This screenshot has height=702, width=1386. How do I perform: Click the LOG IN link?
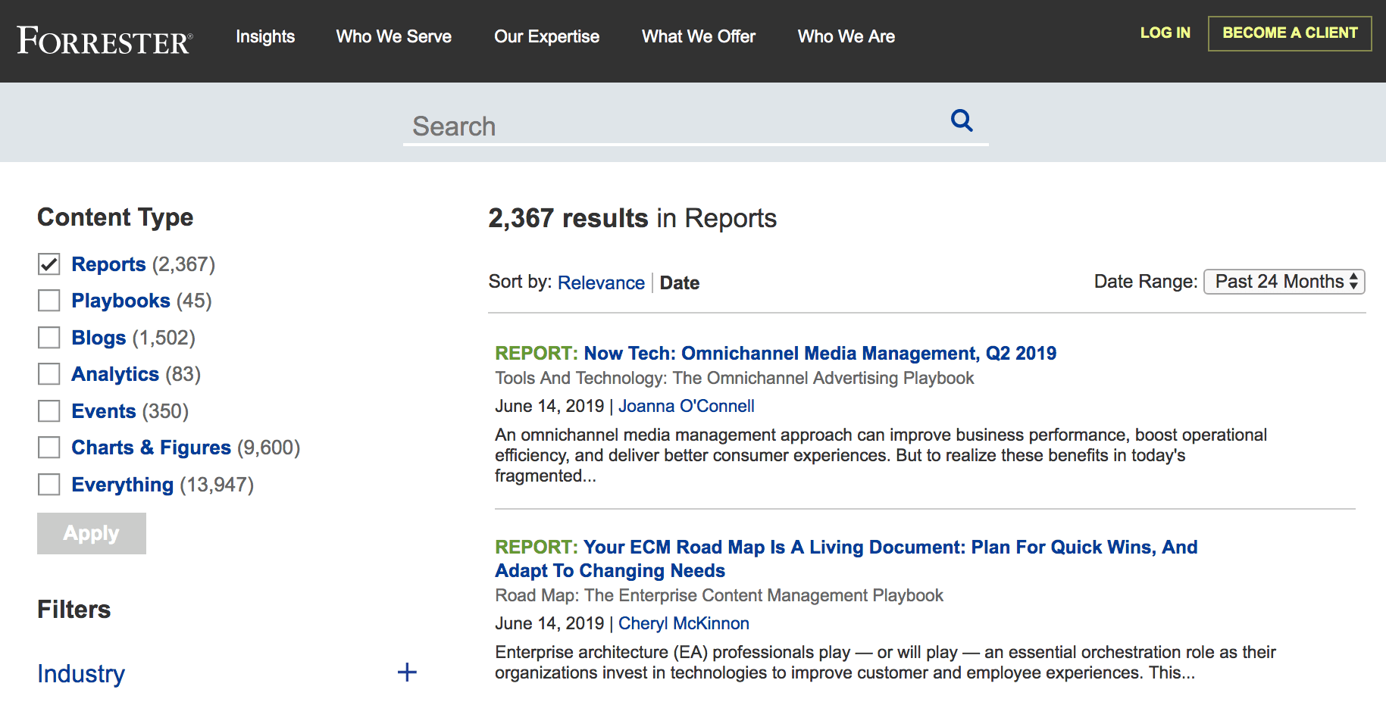pyautogui.click(x=1165, y=33)
